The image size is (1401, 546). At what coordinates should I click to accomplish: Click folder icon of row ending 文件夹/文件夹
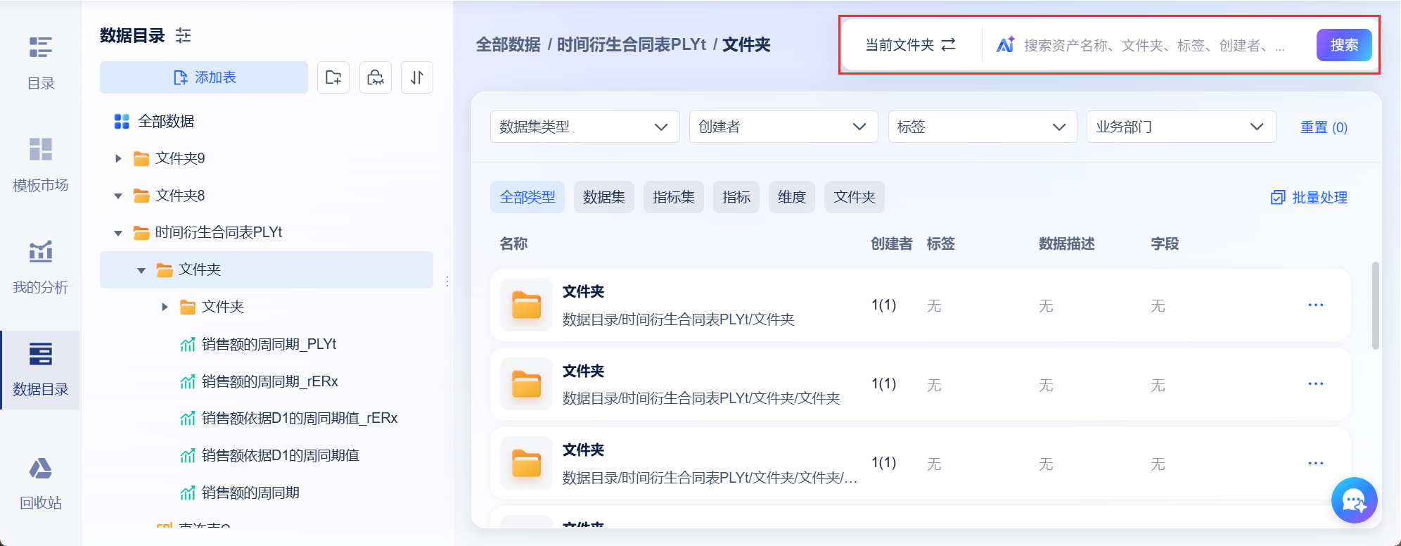coord(526,384)
